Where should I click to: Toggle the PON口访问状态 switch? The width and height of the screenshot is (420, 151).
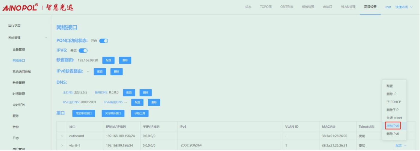pos(104,41)
